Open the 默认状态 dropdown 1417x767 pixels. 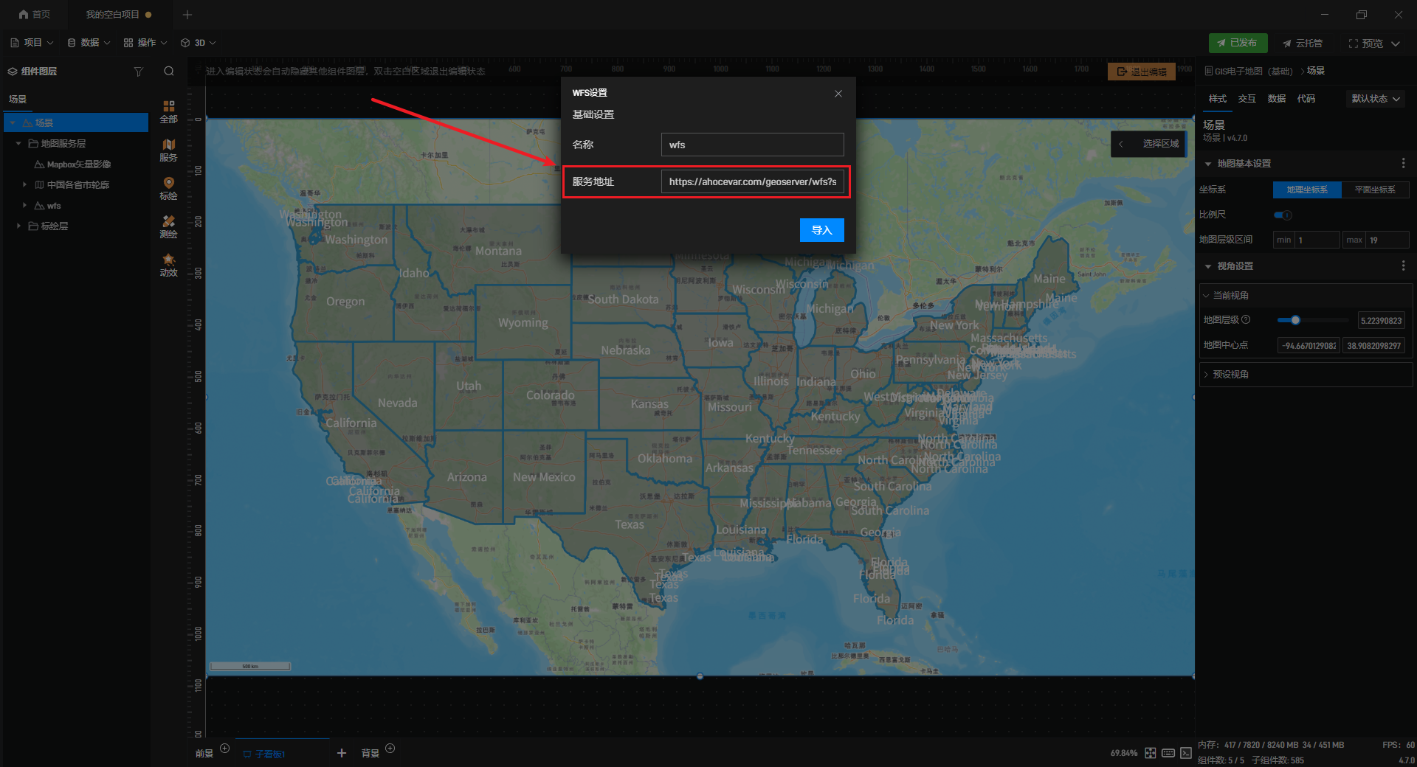pos(1375,99)
